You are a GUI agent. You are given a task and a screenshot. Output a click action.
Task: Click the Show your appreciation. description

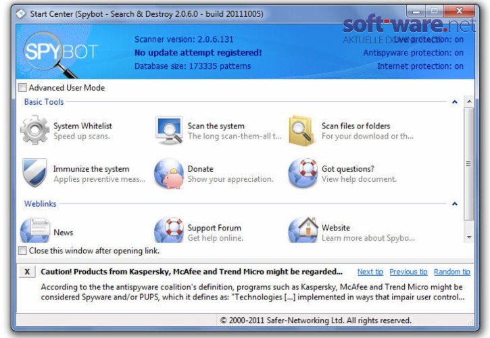pos(230,179)
